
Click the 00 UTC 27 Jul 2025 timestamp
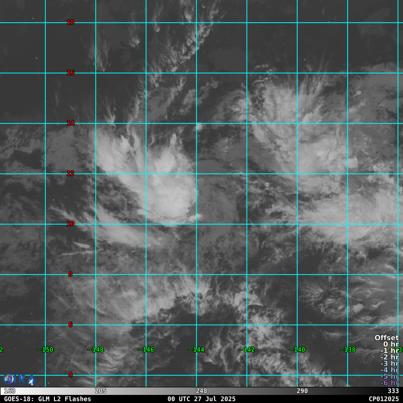201,399
